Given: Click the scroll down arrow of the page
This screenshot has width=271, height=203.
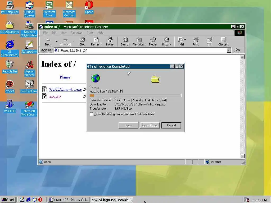Looking at the screenshot, I should (242, 156).
